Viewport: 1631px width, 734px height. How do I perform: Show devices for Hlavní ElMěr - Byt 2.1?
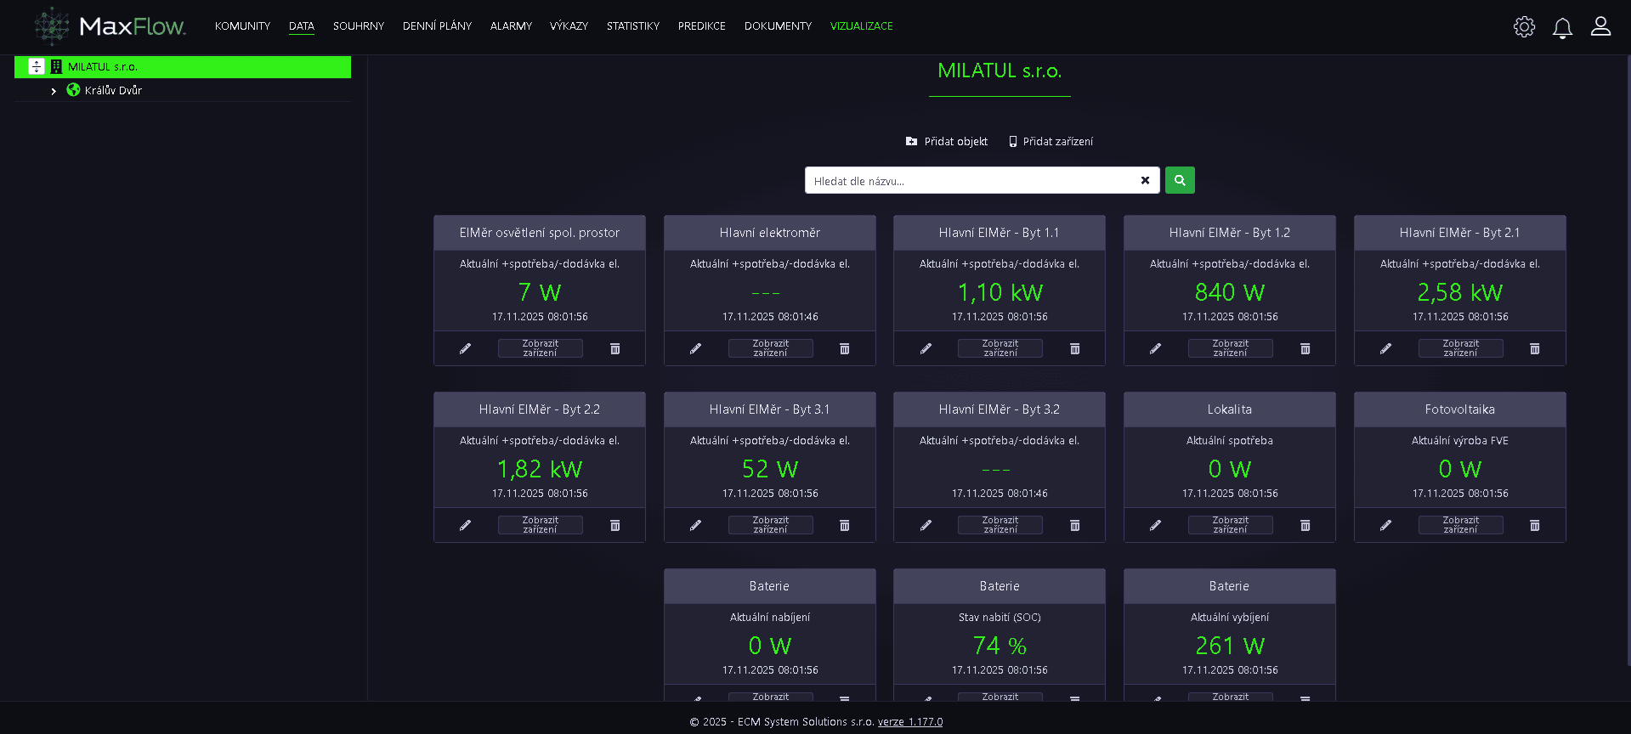[1461, 348]
